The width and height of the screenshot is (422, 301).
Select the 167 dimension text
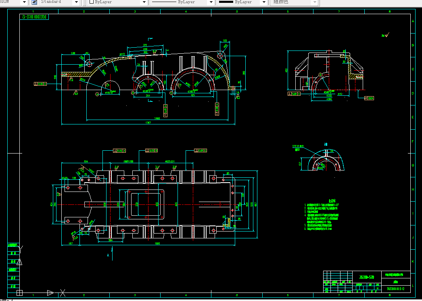point(71,243)
